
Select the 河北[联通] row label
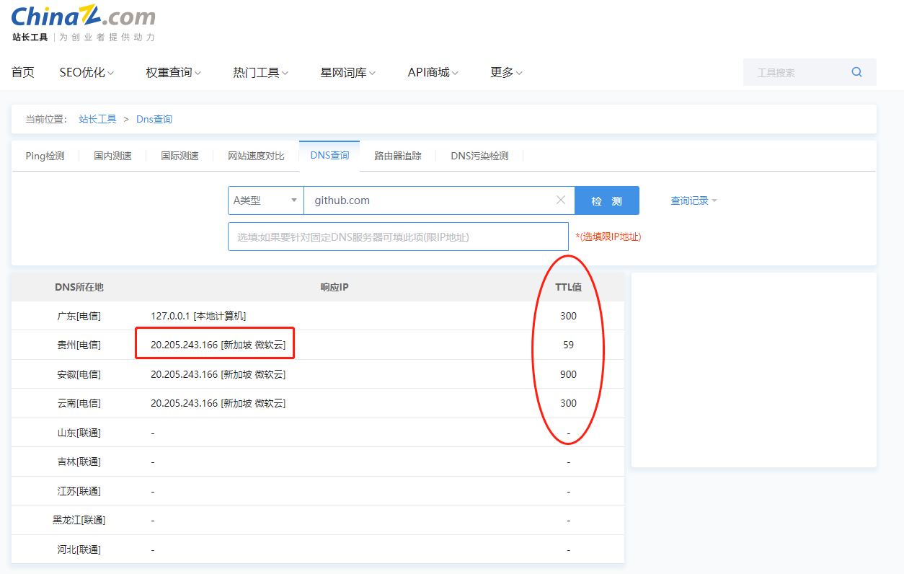[x=79, y=549]
